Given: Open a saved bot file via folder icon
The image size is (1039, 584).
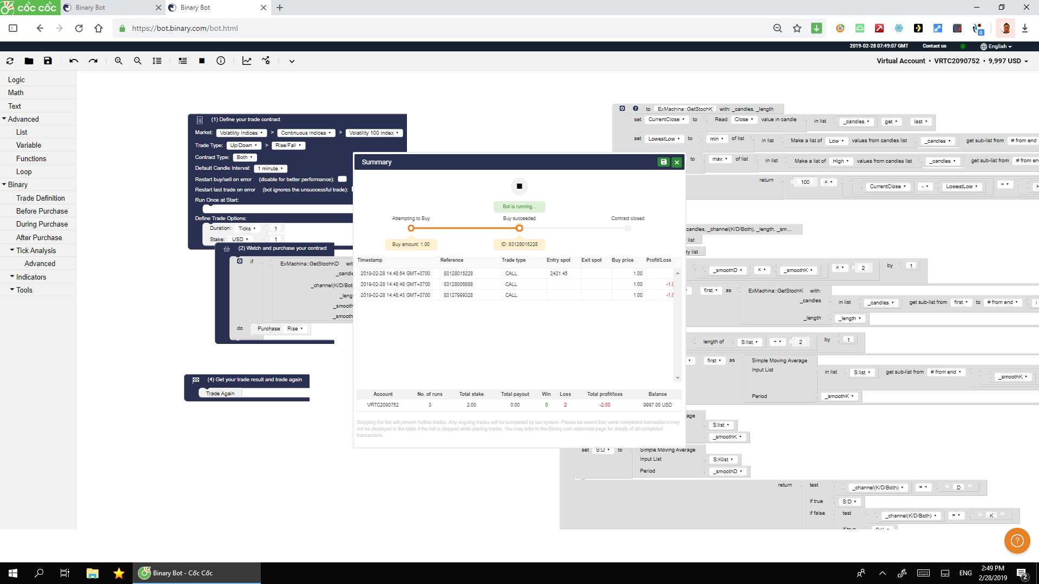Looking at the screenshot, I should coord(29,61).
